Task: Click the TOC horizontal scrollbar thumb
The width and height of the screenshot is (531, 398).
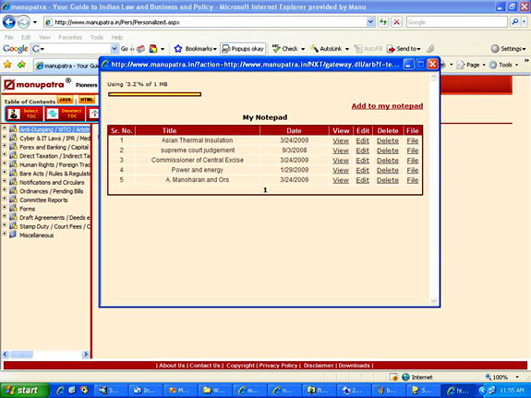Action: tap(21, 355)
